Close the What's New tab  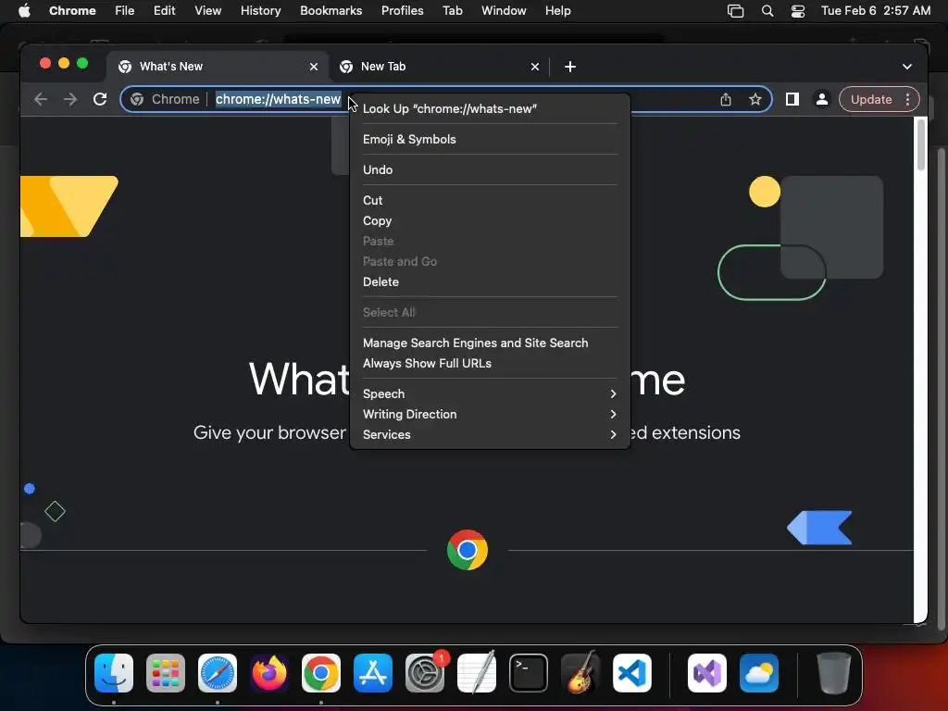(314, 67)
